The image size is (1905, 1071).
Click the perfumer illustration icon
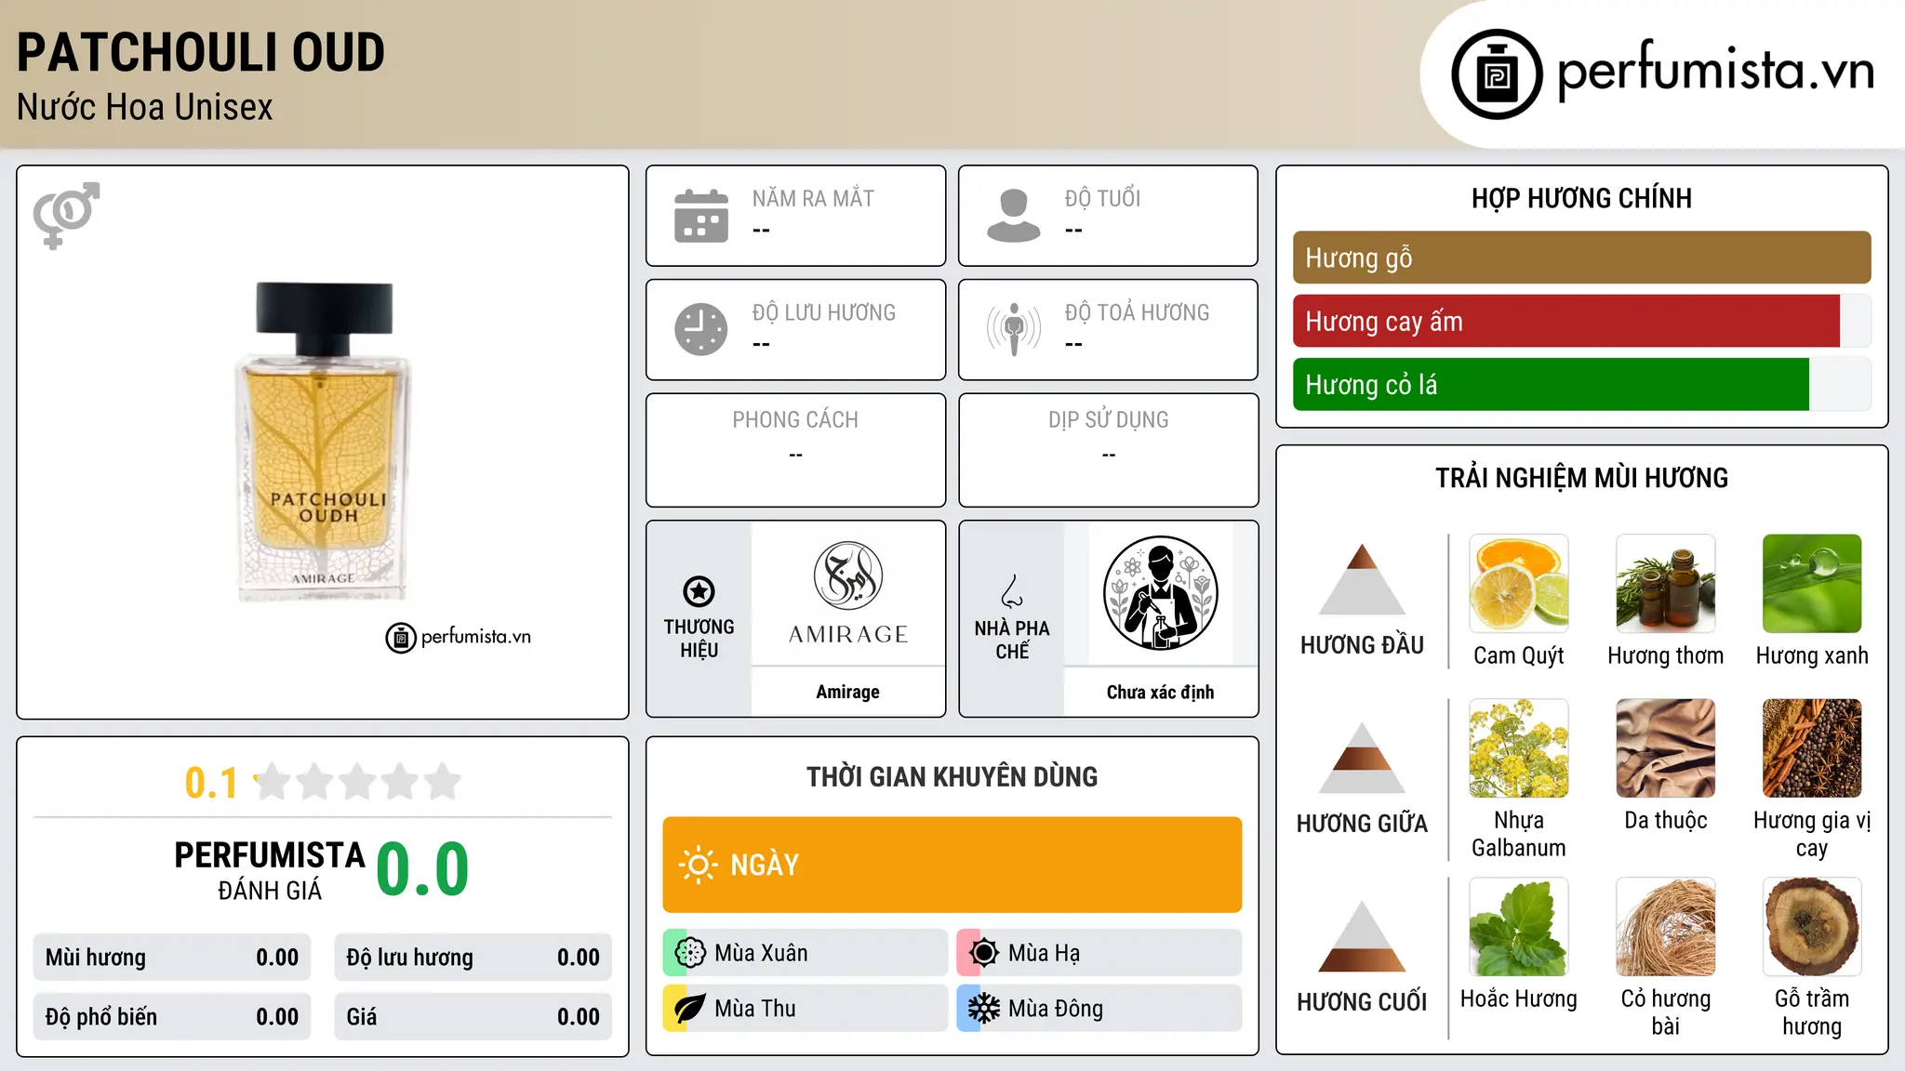(x=1161, y=593)
